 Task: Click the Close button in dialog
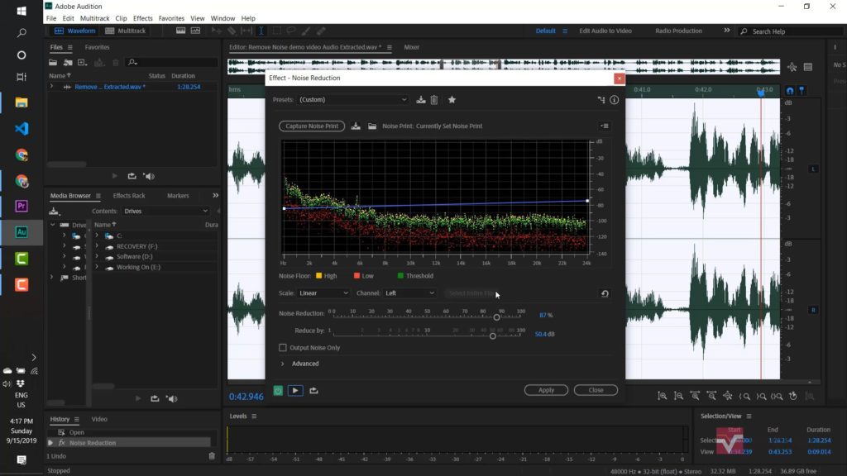click(x=596, y=390)
